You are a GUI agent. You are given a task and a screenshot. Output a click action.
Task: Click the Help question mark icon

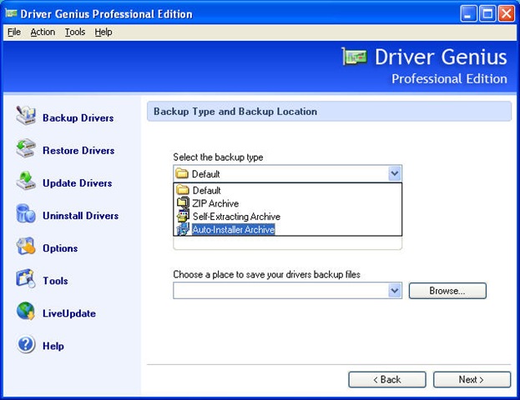tap(26, 343)
